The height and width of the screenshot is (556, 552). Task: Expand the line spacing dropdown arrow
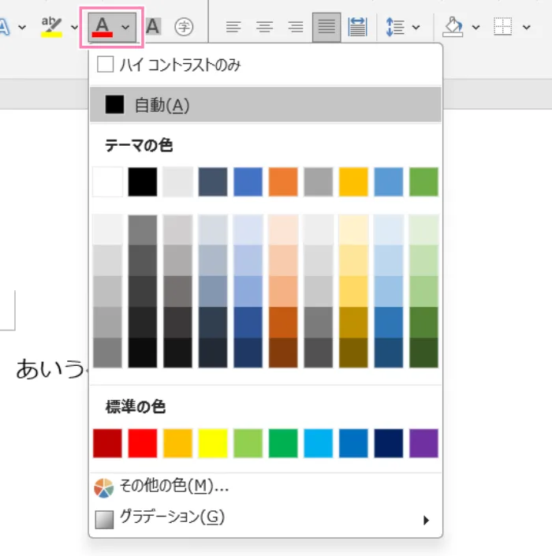pyautogui.click(x=416, y=27)
